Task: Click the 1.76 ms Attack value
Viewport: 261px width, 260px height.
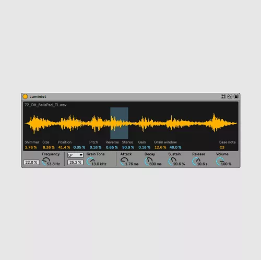Action: pos(132,164)
